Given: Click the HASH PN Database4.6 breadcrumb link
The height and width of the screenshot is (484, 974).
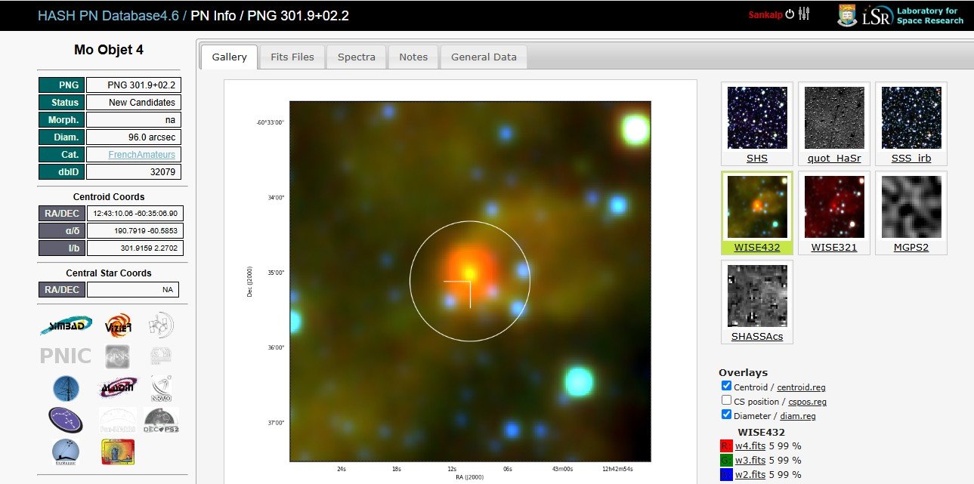Looking at the screenshot, I should tap(109, 15).
